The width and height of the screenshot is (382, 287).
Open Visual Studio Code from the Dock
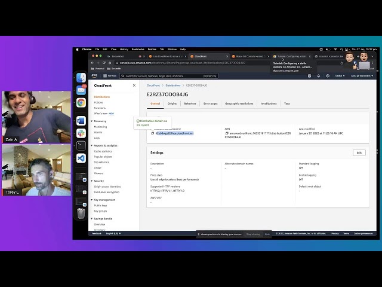pos(81,158)
